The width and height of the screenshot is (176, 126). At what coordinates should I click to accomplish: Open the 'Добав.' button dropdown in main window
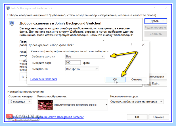(156, 21)
